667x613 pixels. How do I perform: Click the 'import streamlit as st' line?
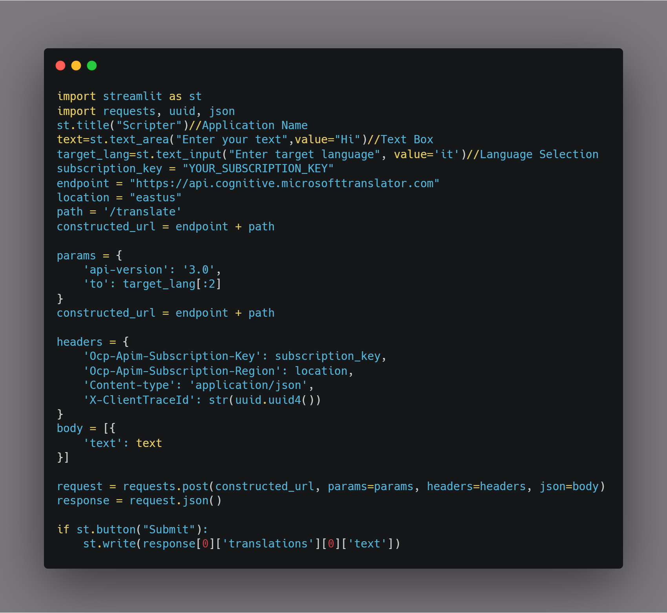click(129, 96)
